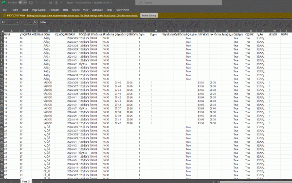Select the Test 01 sheet tab
Viewport: 292px width, 183px height.
pos(26,182)
